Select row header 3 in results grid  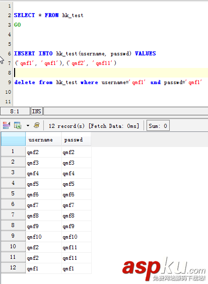pyautogui.click(x=13, y=173)
